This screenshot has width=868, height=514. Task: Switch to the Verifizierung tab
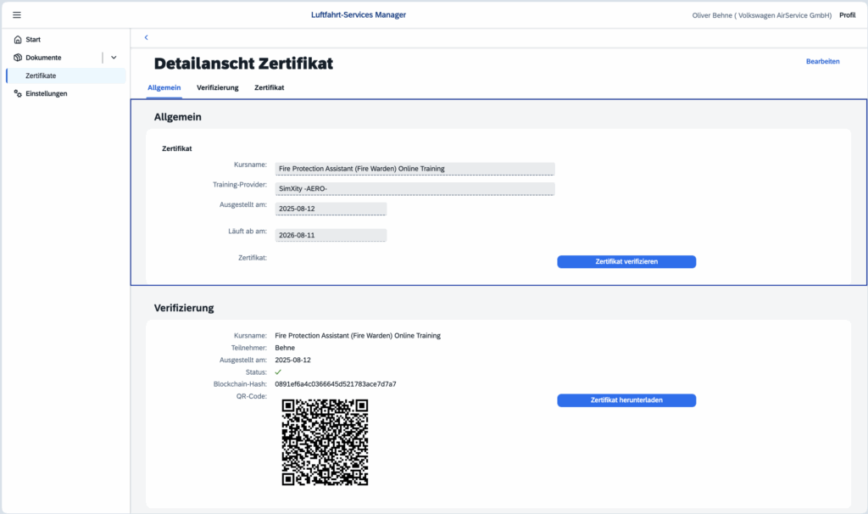click(218, 87)
